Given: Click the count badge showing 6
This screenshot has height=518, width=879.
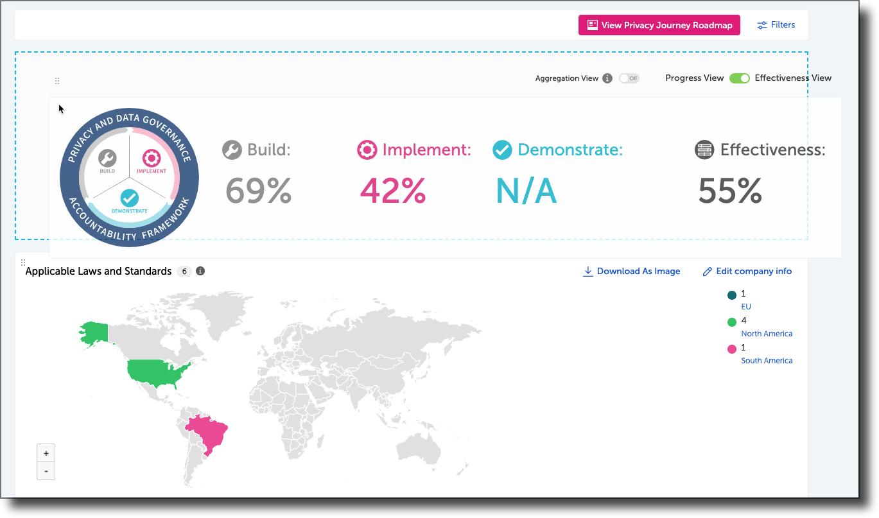Looking at the screenshot, I should (x=184, y=271).
